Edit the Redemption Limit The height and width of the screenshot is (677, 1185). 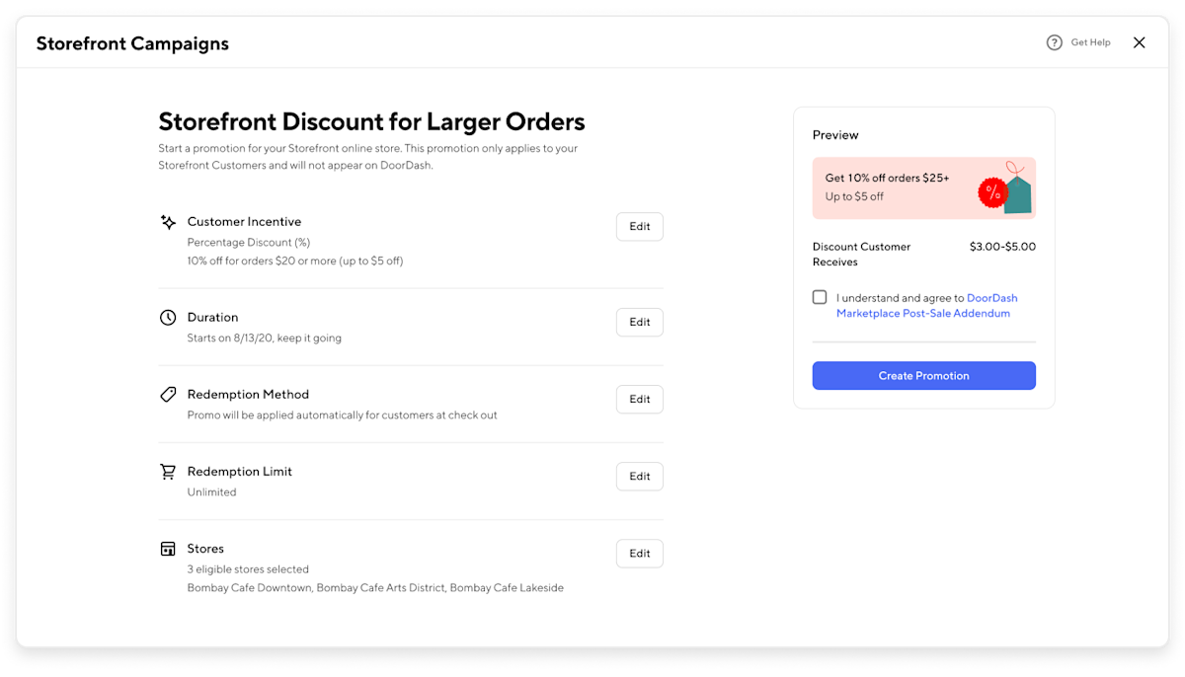(639, 476)
